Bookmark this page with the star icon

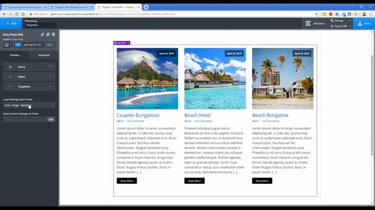coord(316,14)
